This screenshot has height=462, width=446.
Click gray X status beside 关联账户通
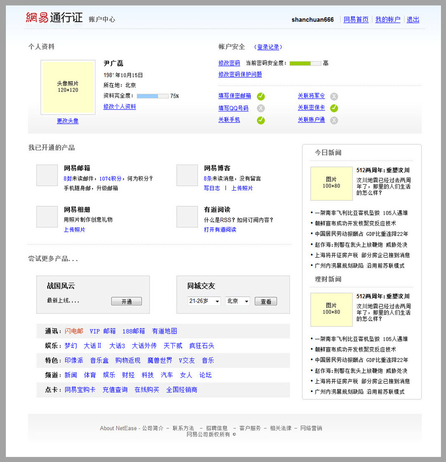click(x=334, y=120)
